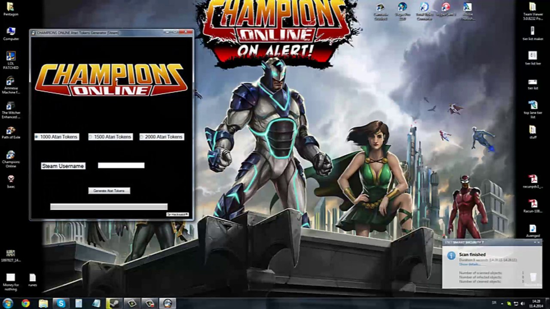Select the Isaac desktop shortcut

coord(11,181)
